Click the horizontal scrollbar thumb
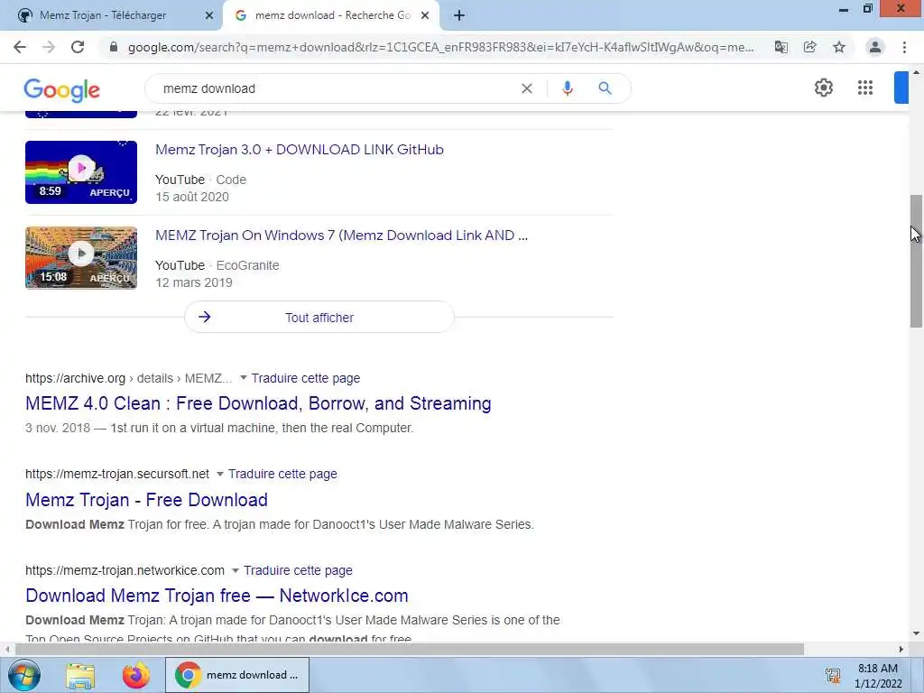Image resolution: width=924 pixels, height=693 pixels. [410, 649]
